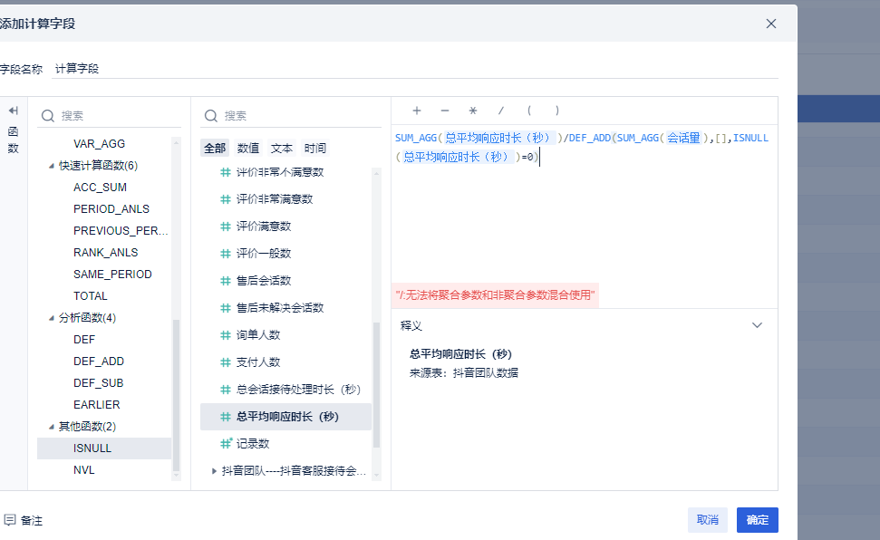Choose the 总平均响应时长（秒） field

pyautogui.click(x=285, y=417)
